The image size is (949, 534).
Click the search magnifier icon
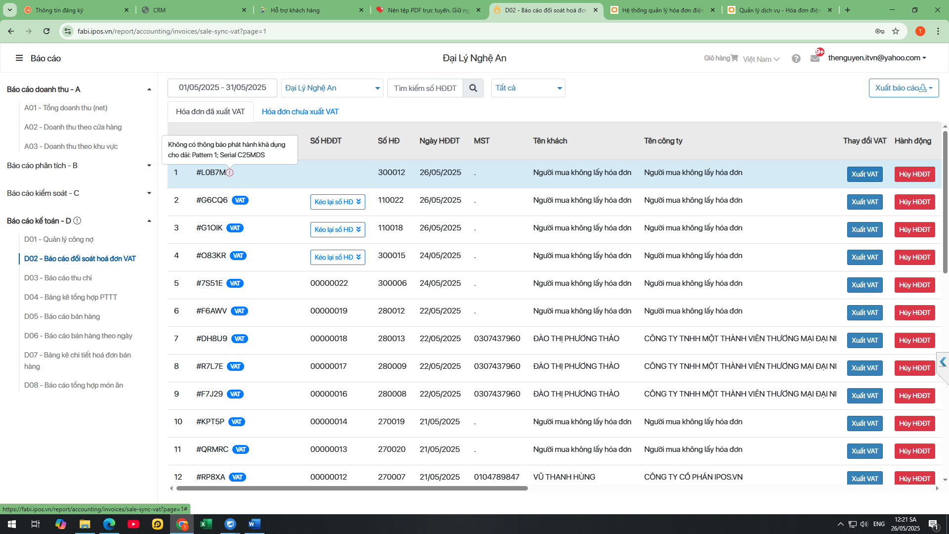point(473,88)
